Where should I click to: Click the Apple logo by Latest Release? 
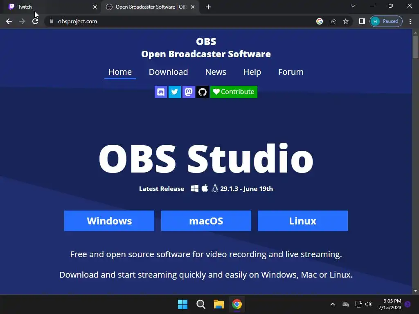(205, 188)
